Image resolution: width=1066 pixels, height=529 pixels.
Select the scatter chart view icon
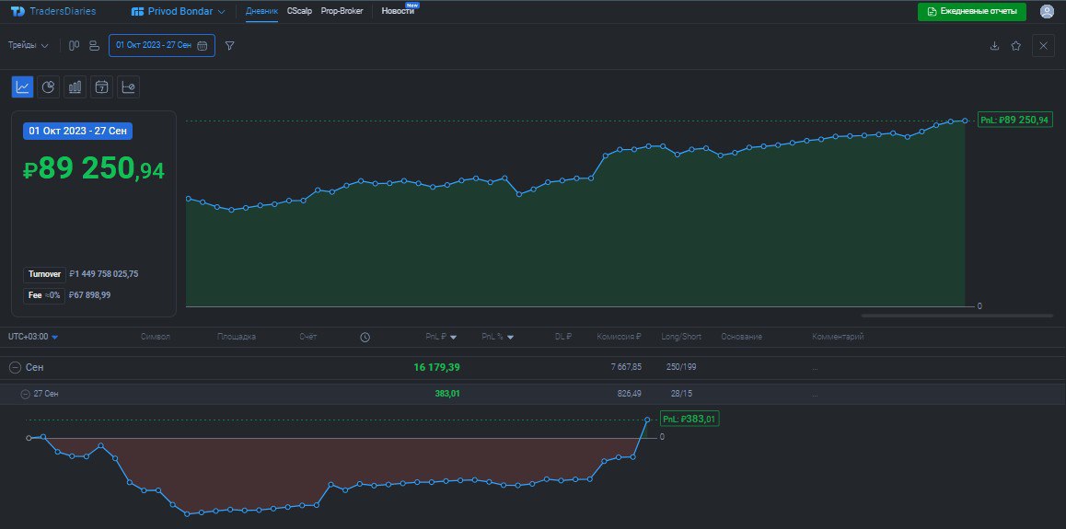point(129,86)
